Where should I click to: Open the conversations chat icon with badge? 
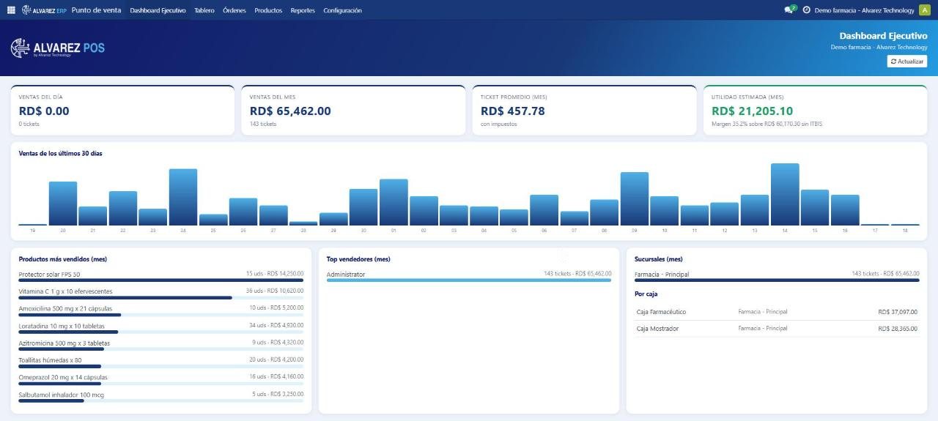(x=789, y=10)
